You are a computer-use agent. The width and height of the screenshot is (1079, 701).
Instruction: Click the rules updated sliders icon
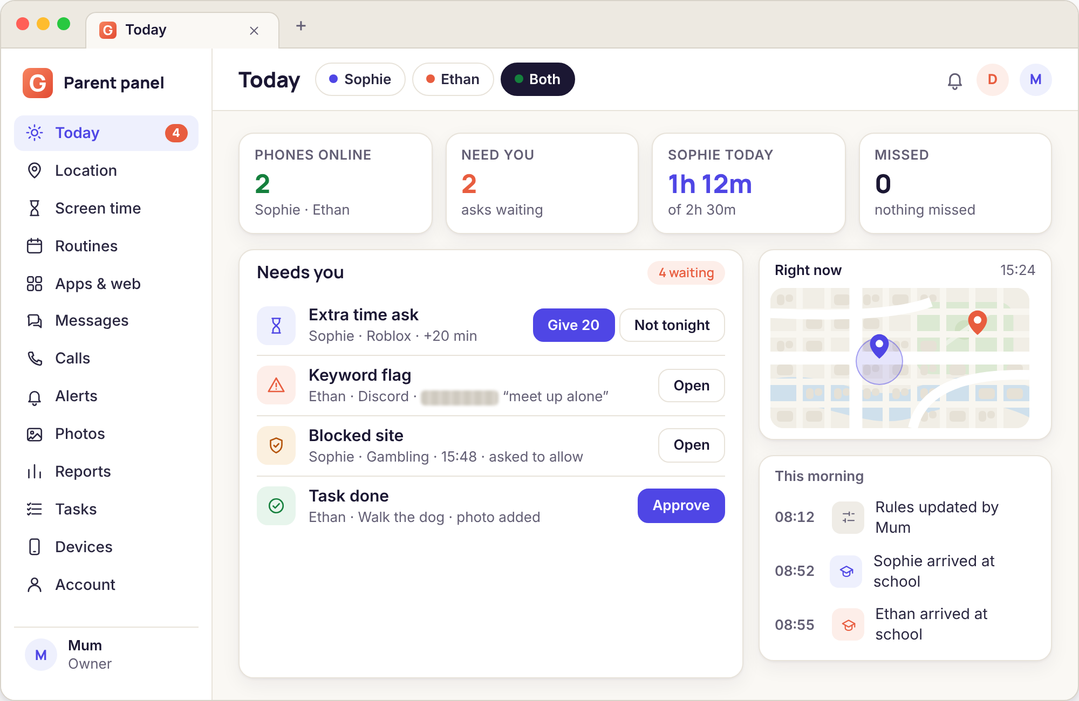[848, 517]
